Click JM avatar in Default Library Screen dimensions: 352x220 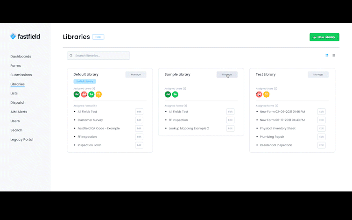coord(77,94)
